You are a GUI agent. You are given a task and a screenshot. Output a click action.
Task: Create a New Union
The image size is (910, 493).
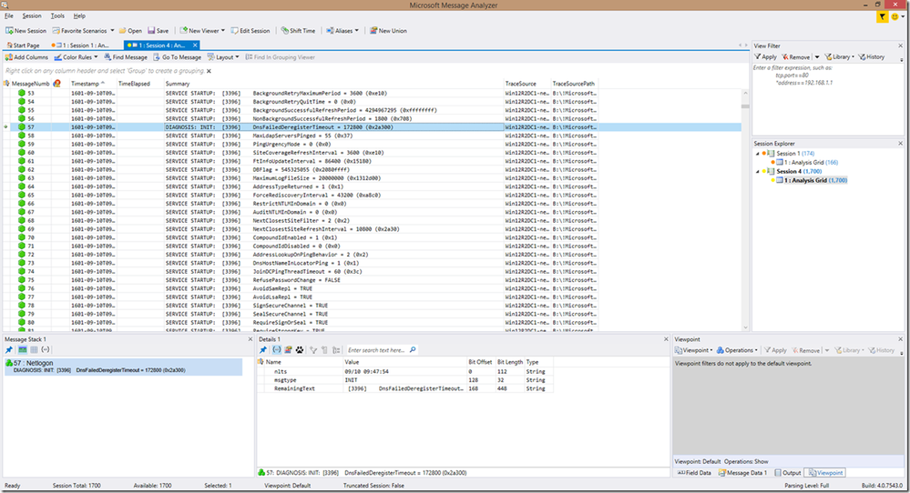pos(388,31)
